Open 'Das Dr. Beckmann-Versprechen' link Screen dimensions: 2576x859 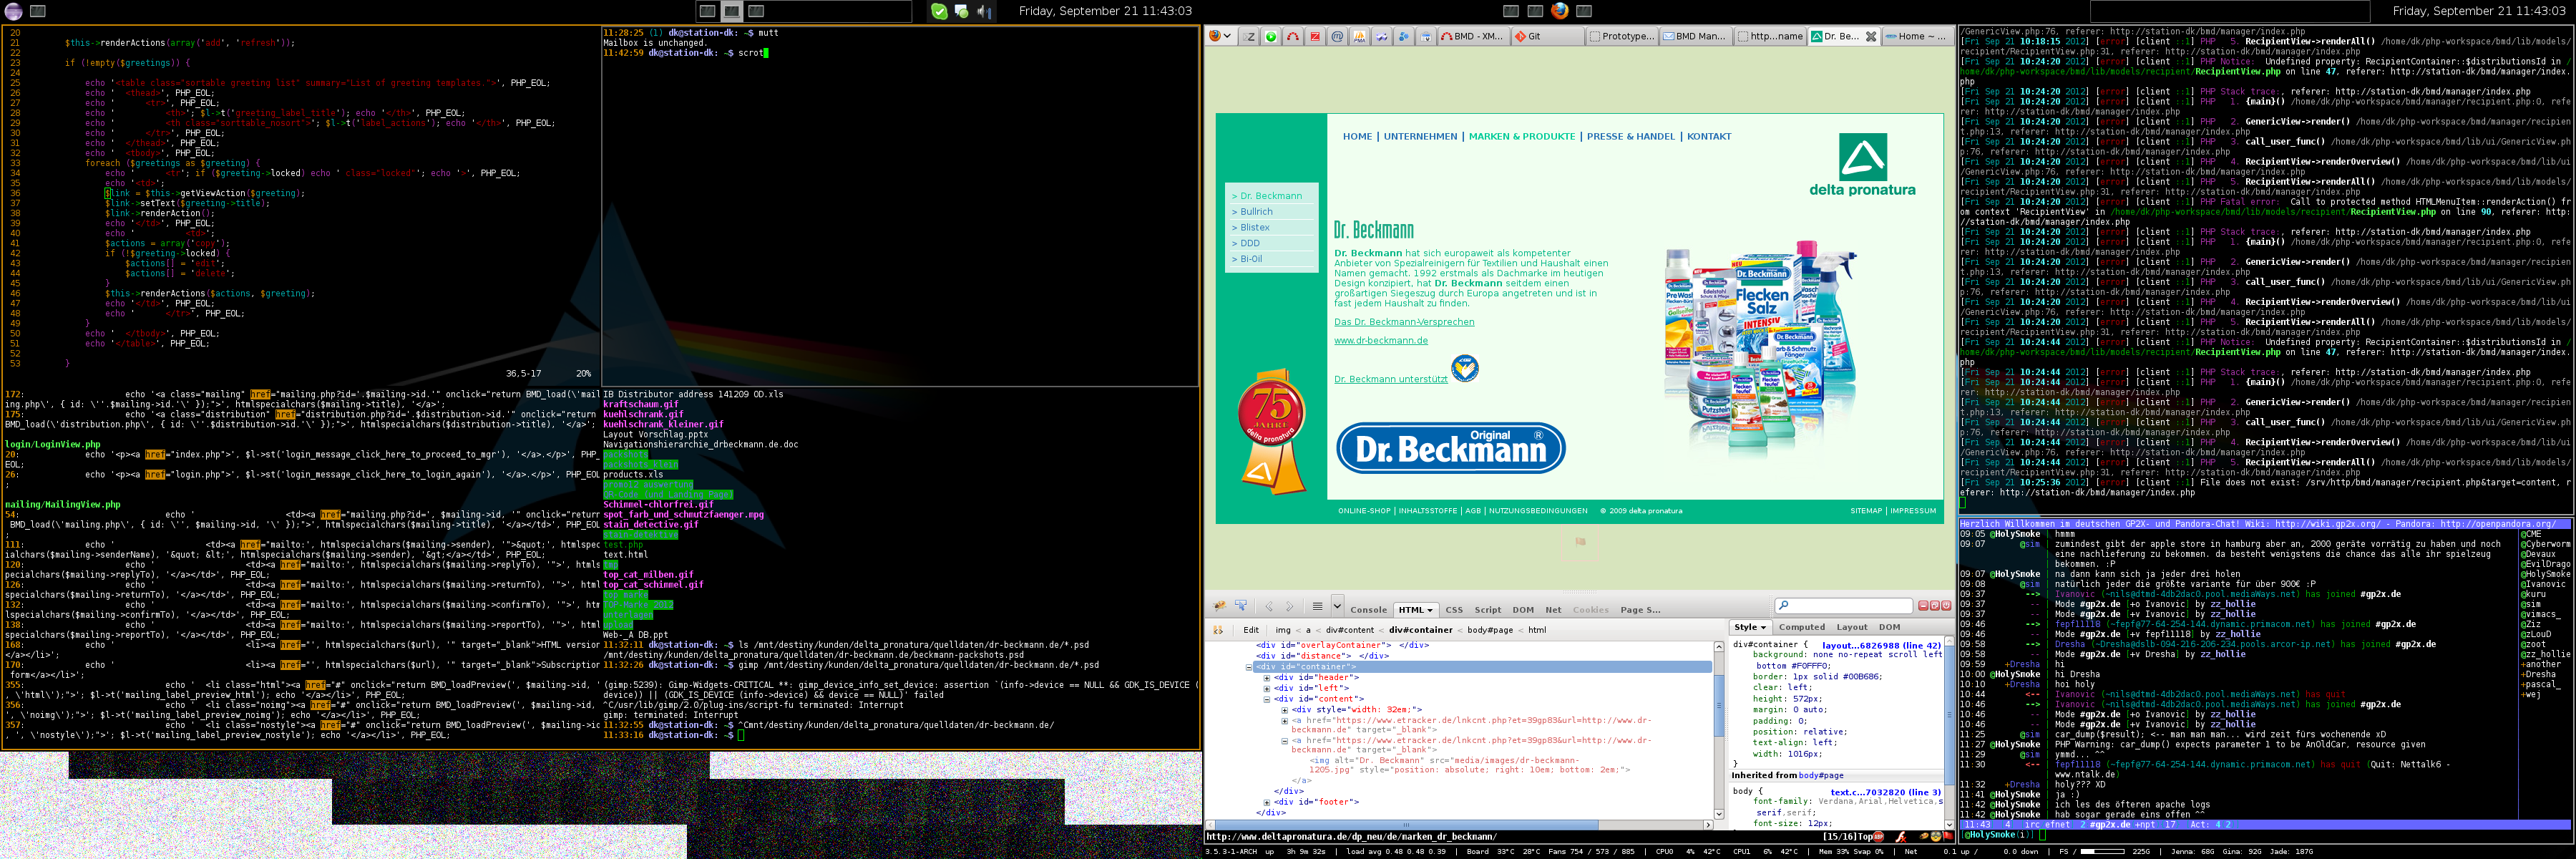click(1404, 322)
